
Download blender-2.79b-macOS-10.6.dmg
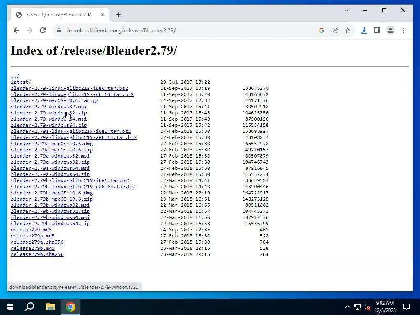(x=52, y=193)
